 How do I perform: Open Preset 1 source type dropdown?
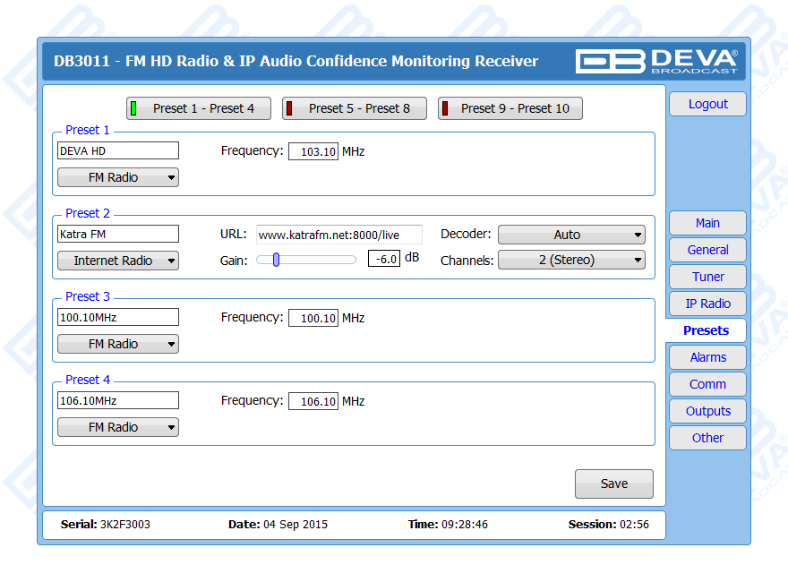click(118, 177)
